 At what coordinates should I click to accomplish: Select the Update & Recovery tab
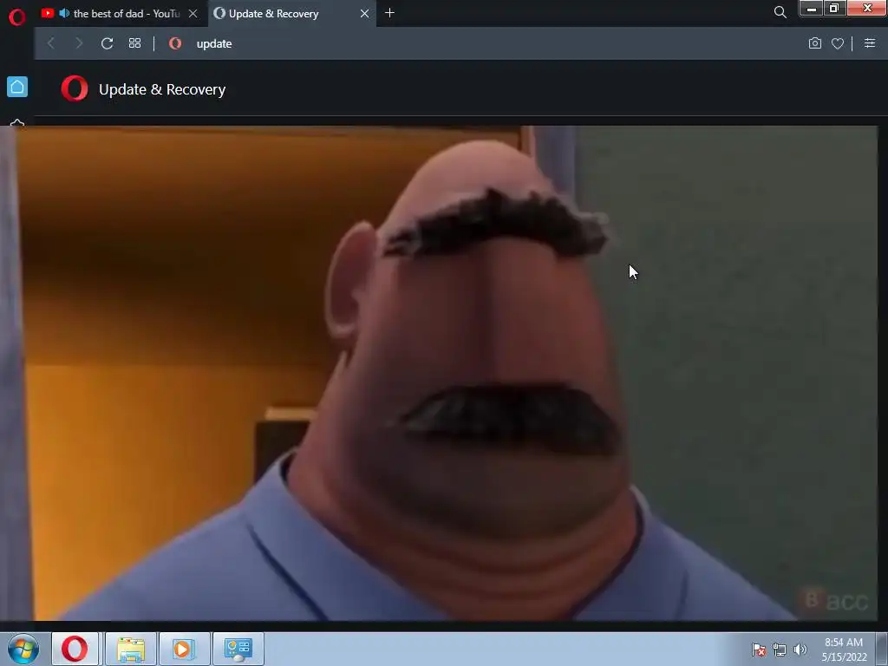pyautogui.click(x=291, y=14)
